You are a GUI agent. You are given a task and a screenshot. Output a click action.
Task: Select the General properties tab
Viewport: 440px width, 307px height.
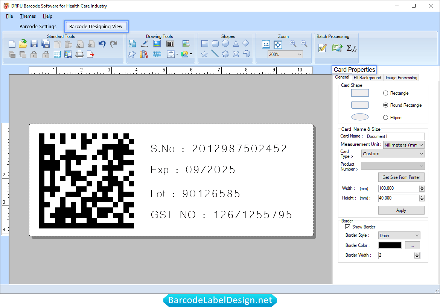click(x=342, y=77)
